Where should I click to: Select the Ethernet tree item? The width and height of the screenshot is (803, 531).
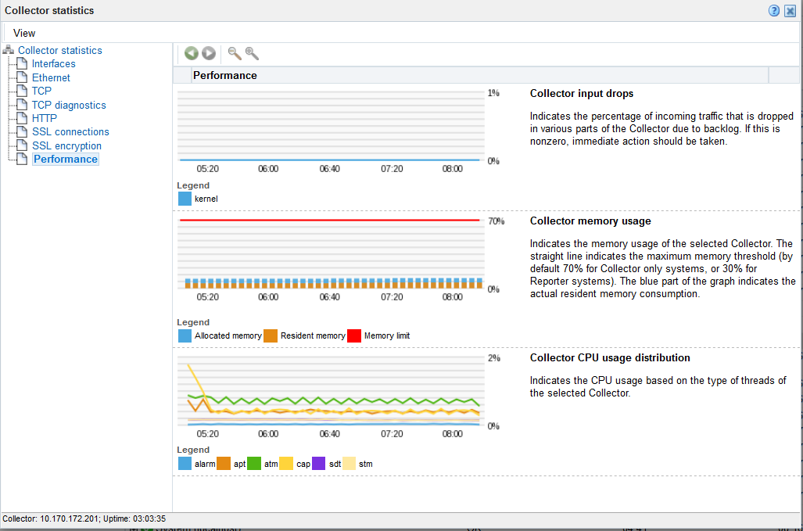[x=51, y=77]
